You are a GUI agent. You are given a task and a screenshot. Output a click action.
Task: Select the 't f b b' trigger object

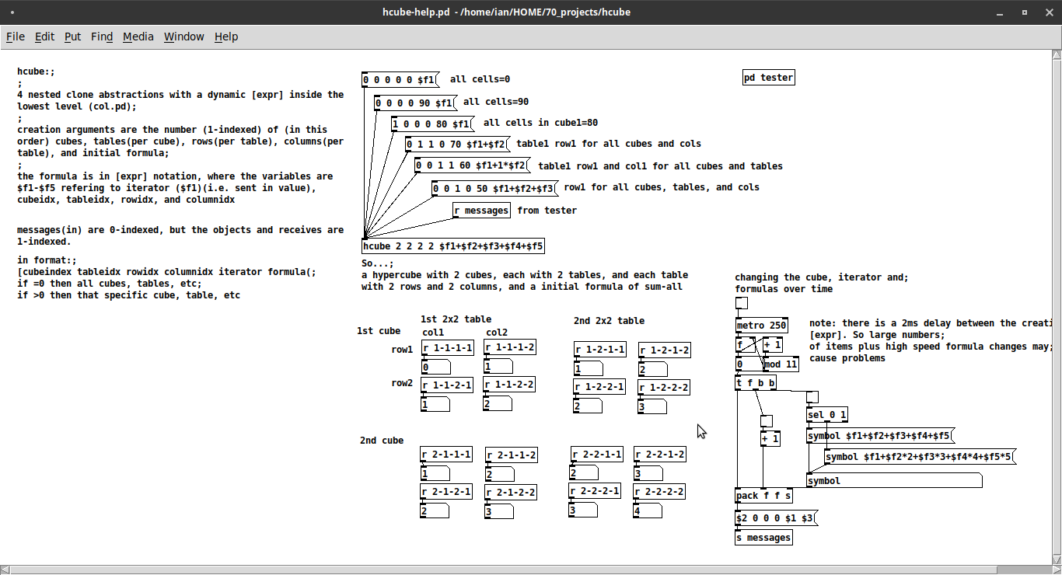(756, 383)
